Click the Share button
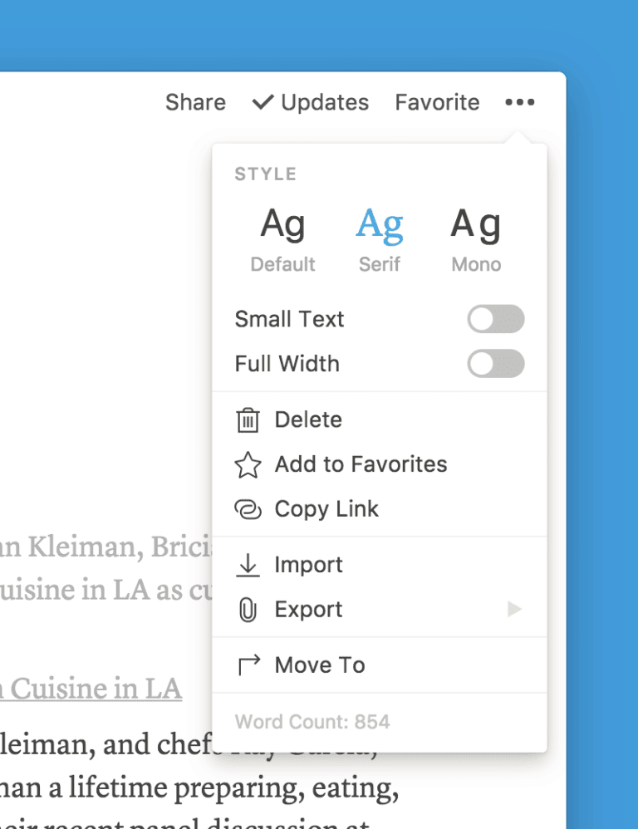 click(x=194, y=101)
